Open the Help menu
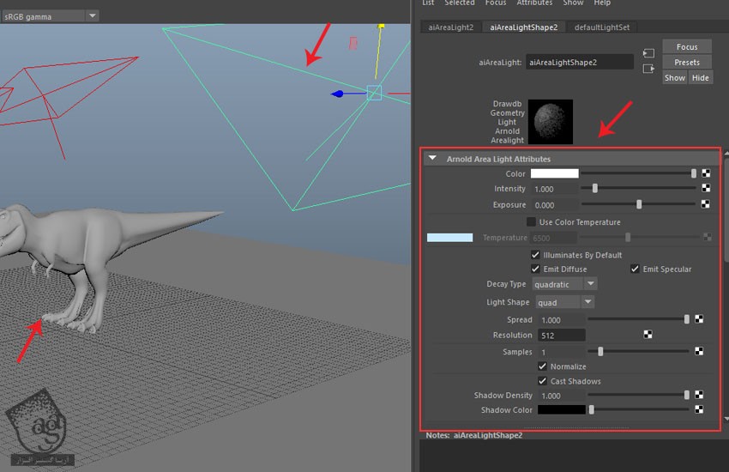This screenshot has height=472, width=729. click(602, 3)
